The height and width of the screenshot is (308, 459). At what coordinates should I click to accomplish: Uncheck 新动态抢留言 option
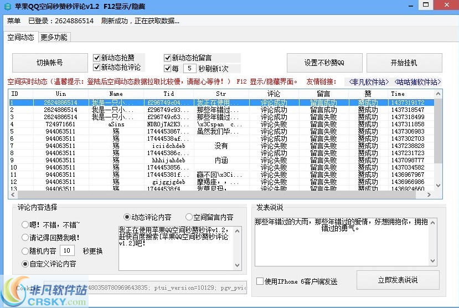coord(168,58)
